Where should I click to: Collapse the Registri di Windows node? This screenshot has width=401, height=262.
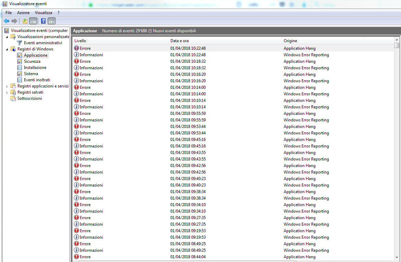tap(7, 49)
